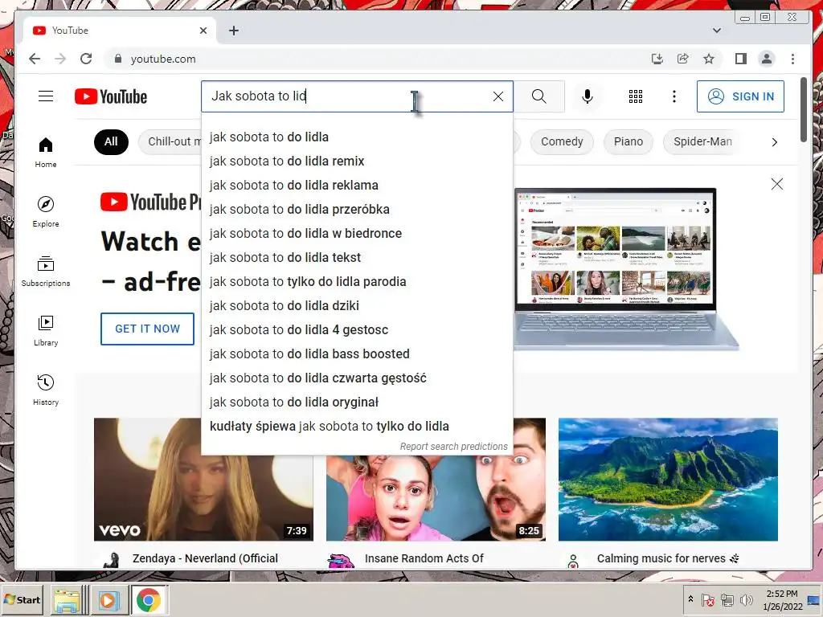Choose suggestion ending '4 gestosc'
The height and width of the screenshot is (617, 823).
pyautogui.click(x=357, y=330)
